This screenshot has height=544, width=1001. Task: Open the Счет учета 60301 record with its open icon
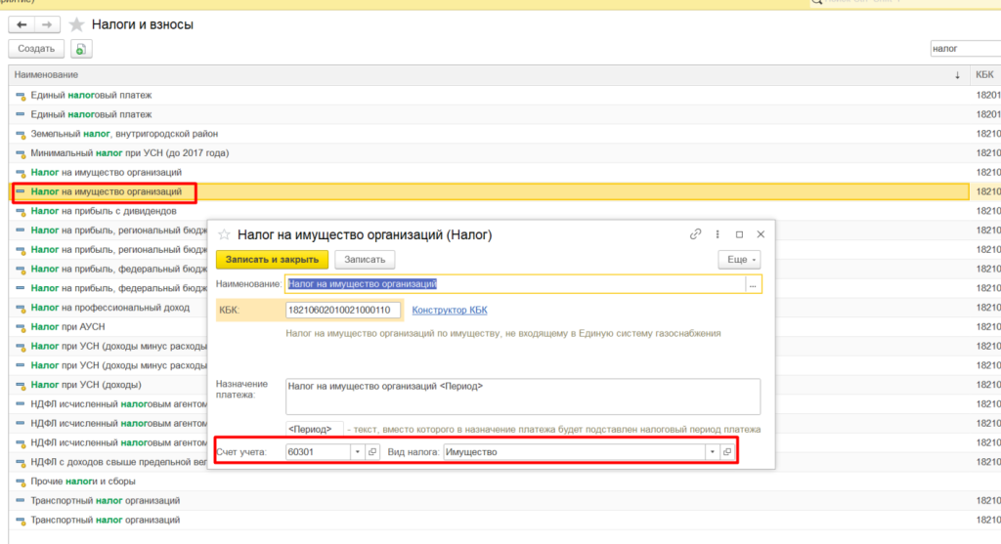point(372,452)
